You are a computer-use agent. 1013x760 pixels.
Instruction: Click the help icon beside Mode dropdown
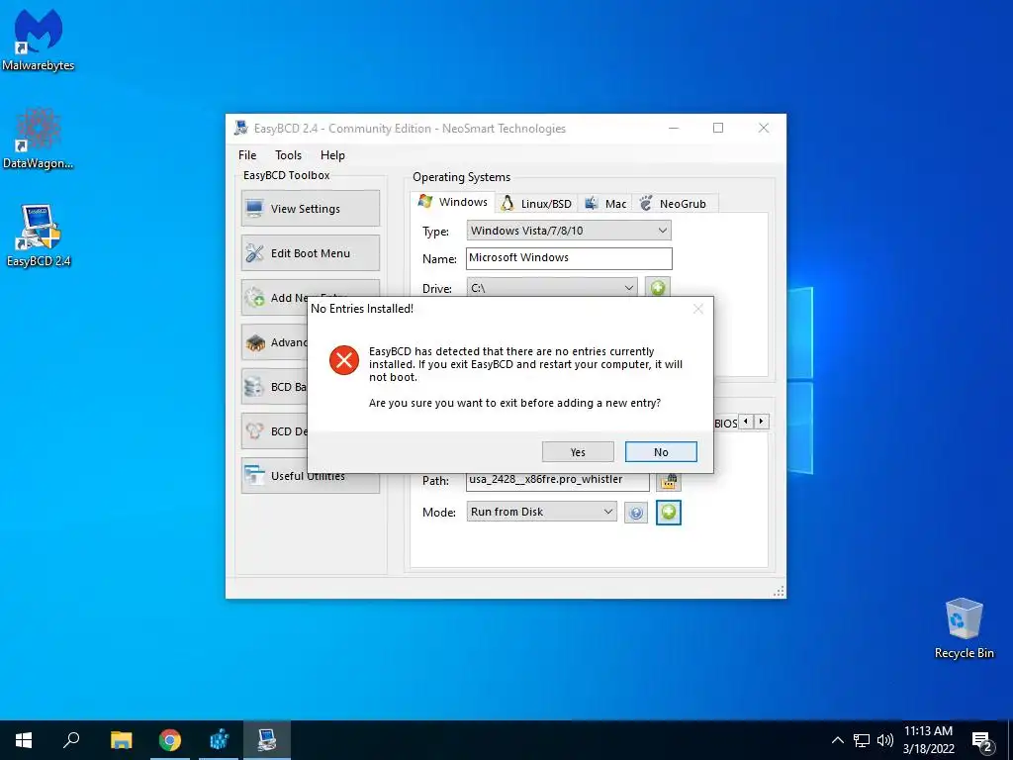[x=636, y=514]
